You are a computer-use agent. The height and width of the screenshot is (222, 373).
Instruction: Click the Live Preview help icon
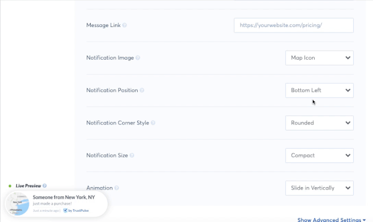click(x=45, y=186)
